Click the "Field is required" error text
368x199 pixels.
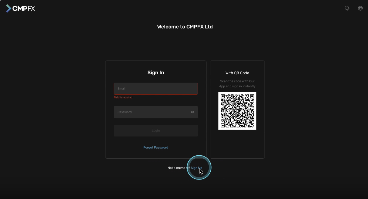click(123, 97)
